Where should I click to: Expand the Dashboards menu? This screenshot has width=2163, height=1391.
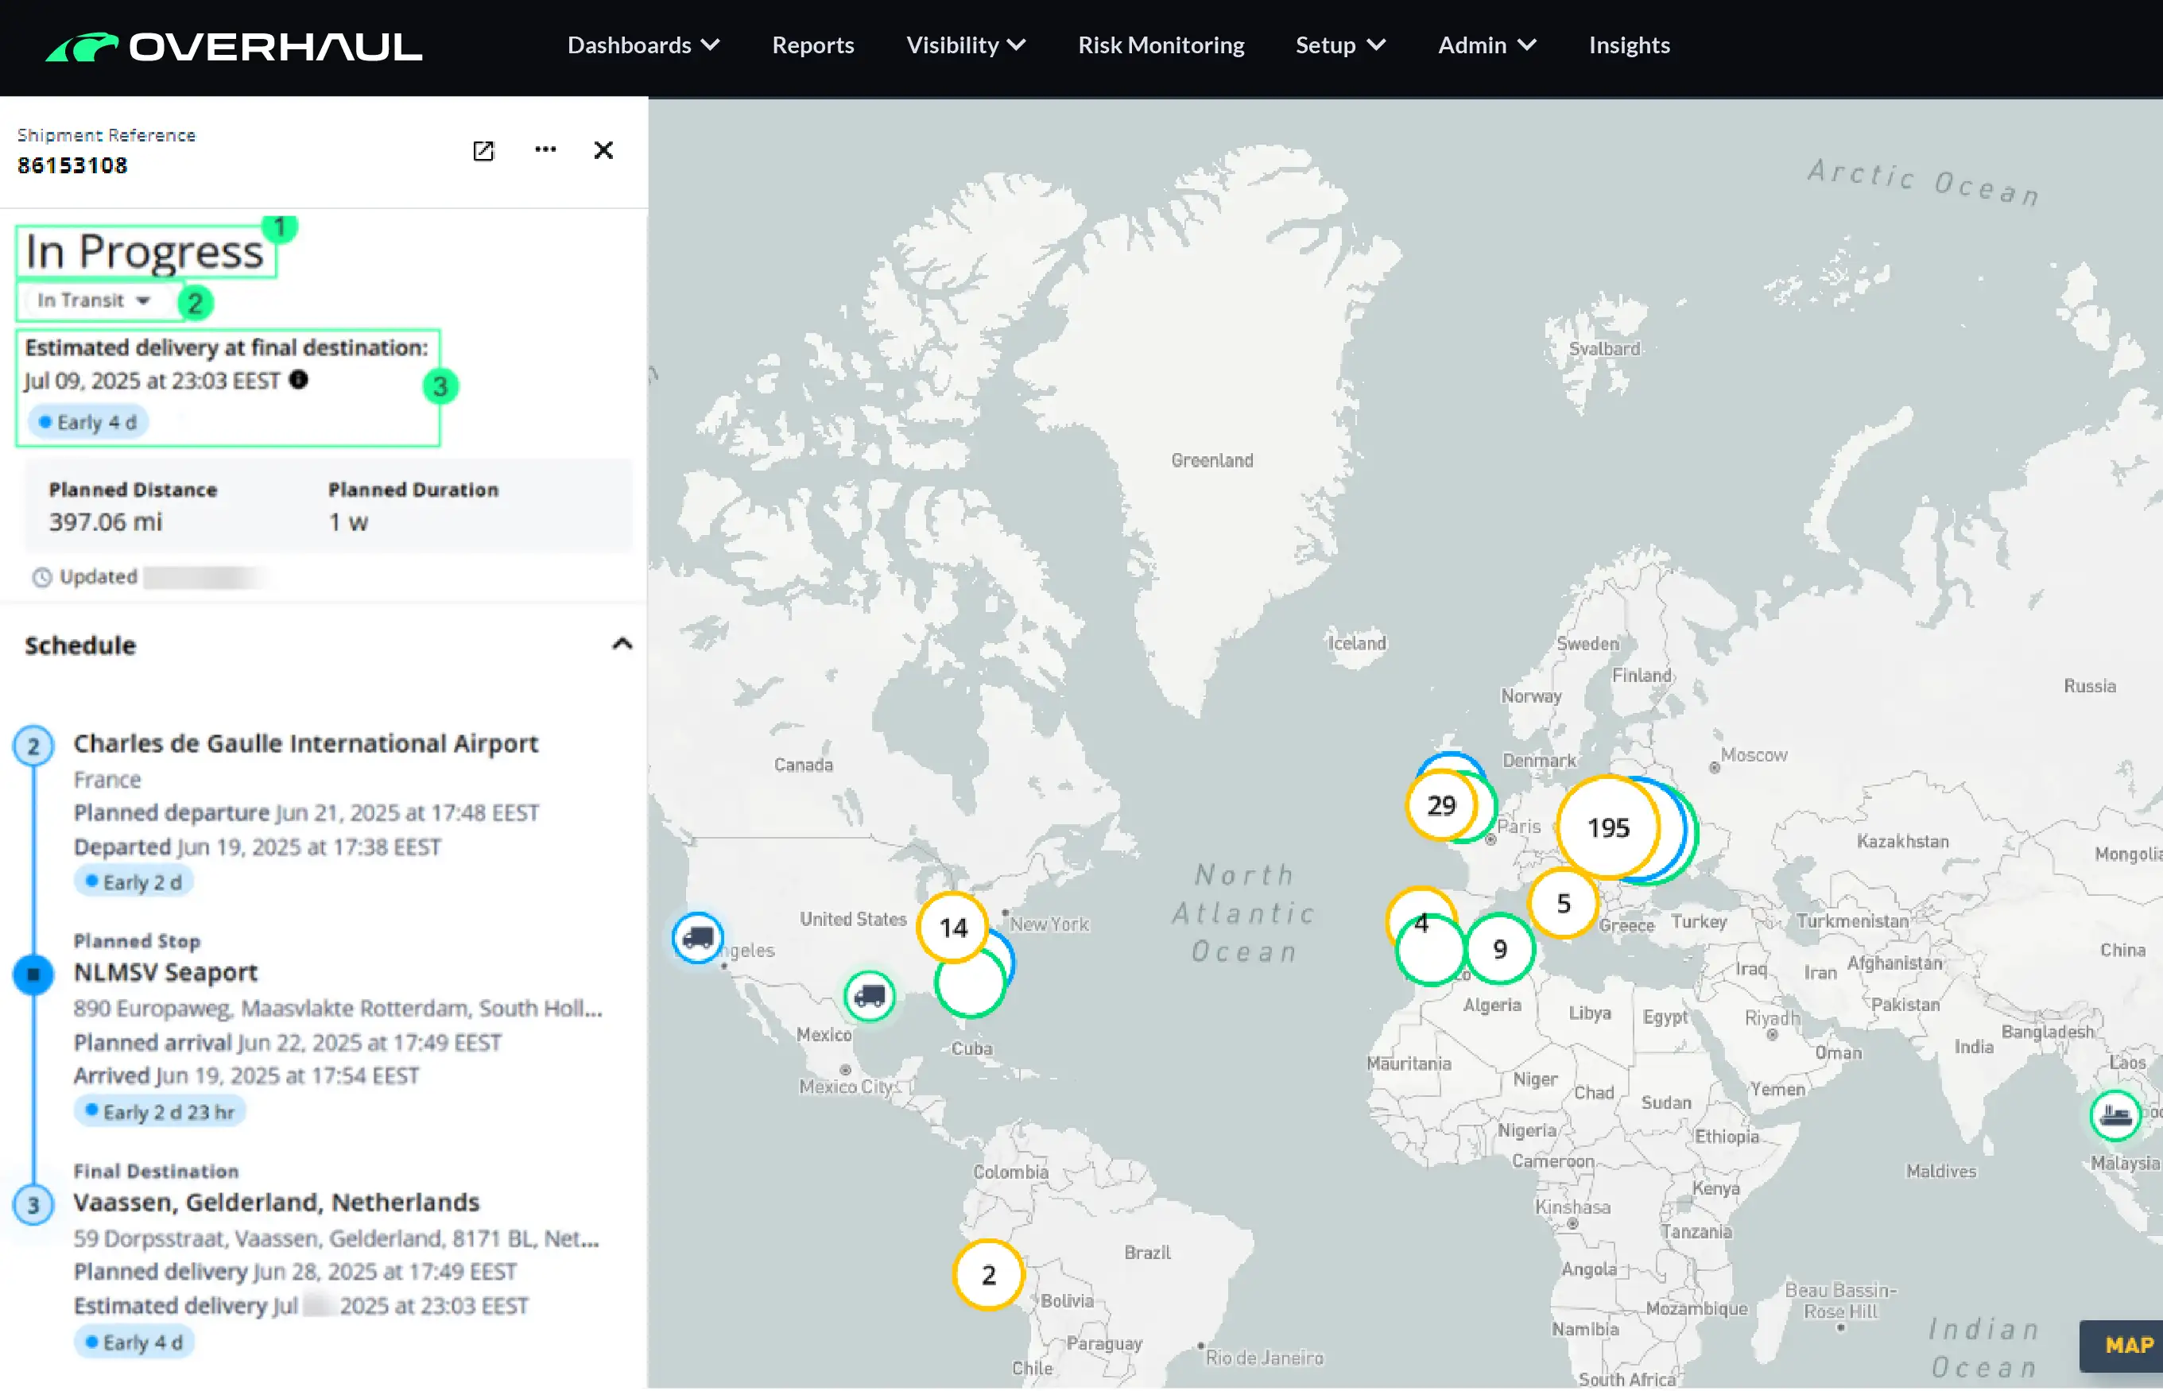(643, 45)
